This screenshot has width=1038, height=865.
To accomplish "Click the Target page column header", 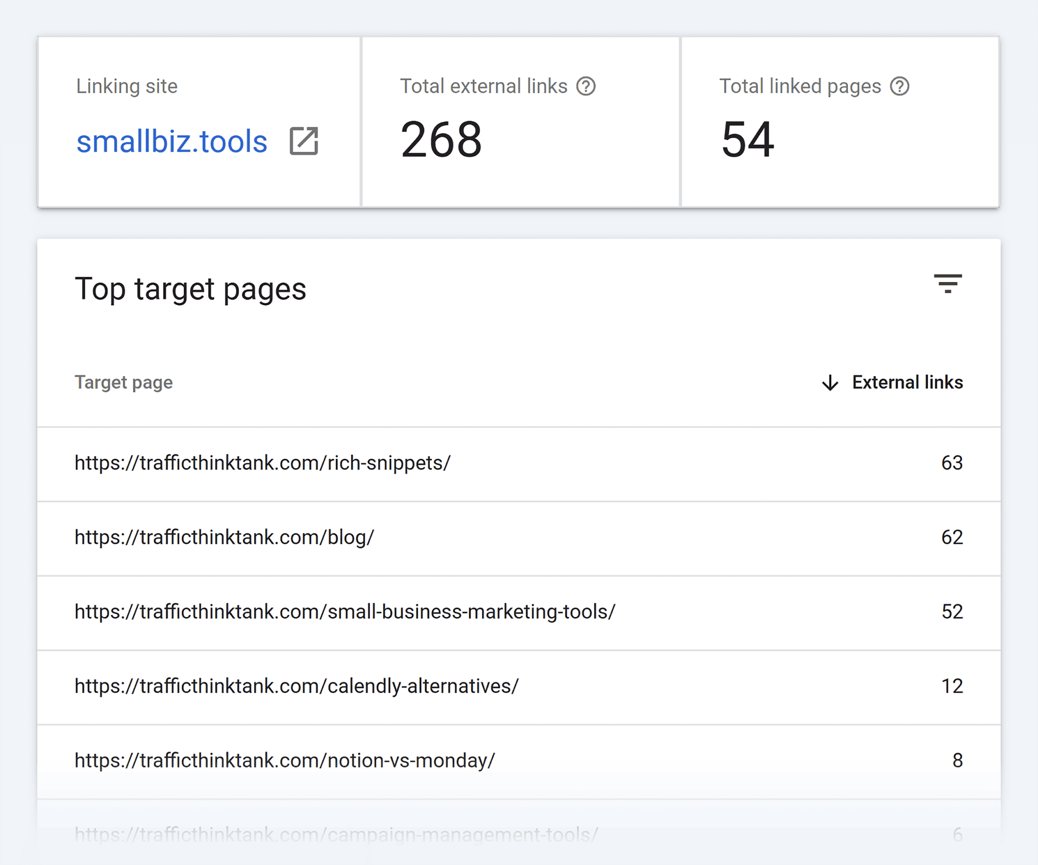I will click(124, 382).
